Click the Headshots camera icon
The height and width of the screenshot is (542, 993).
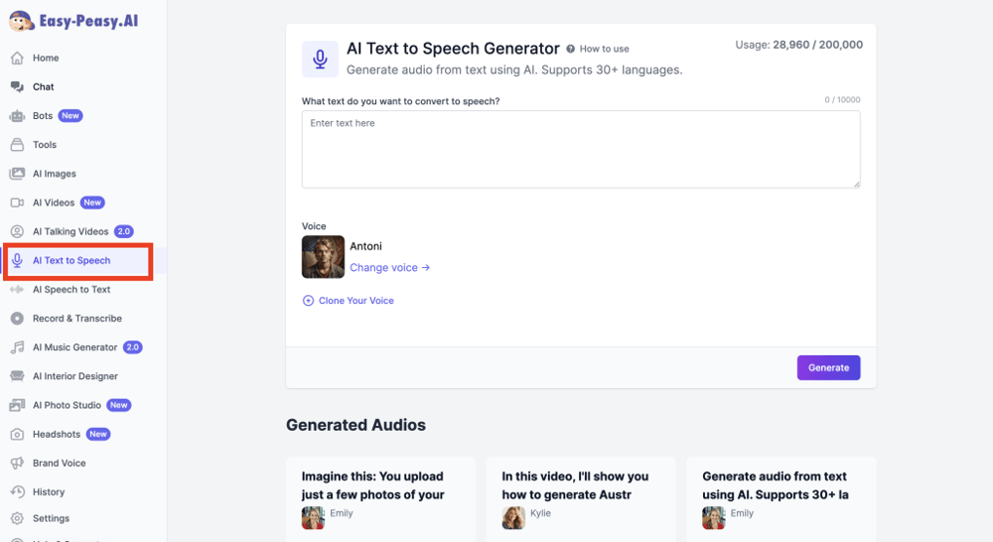point(17,434)
